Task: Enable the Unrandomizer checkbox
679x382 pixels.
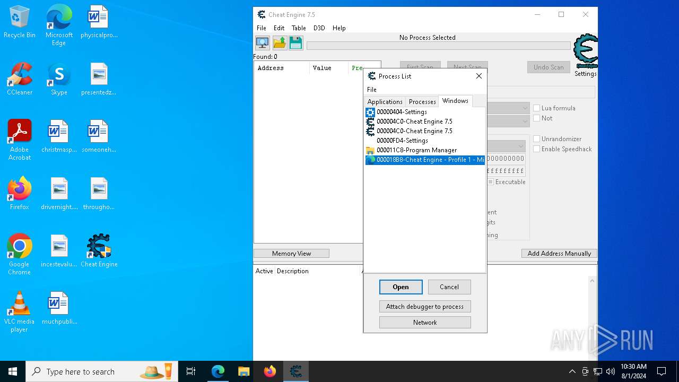Action: 537,139
